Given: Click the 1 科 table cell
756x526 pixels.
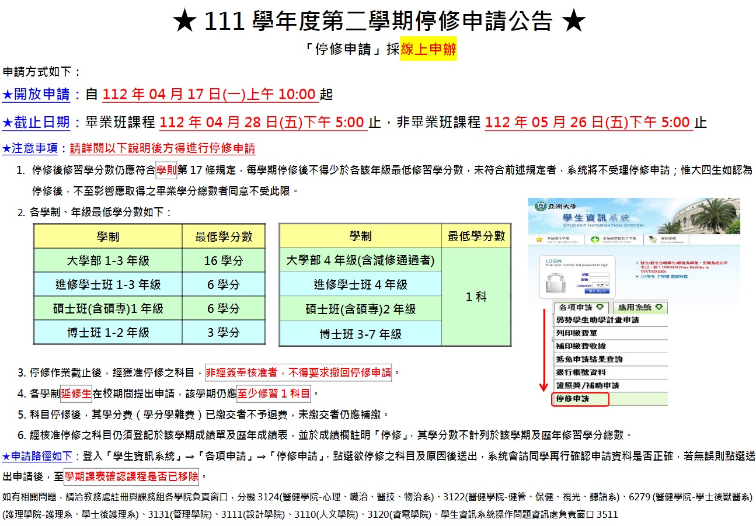Looking at the screenshot, I should pos(476,297).
